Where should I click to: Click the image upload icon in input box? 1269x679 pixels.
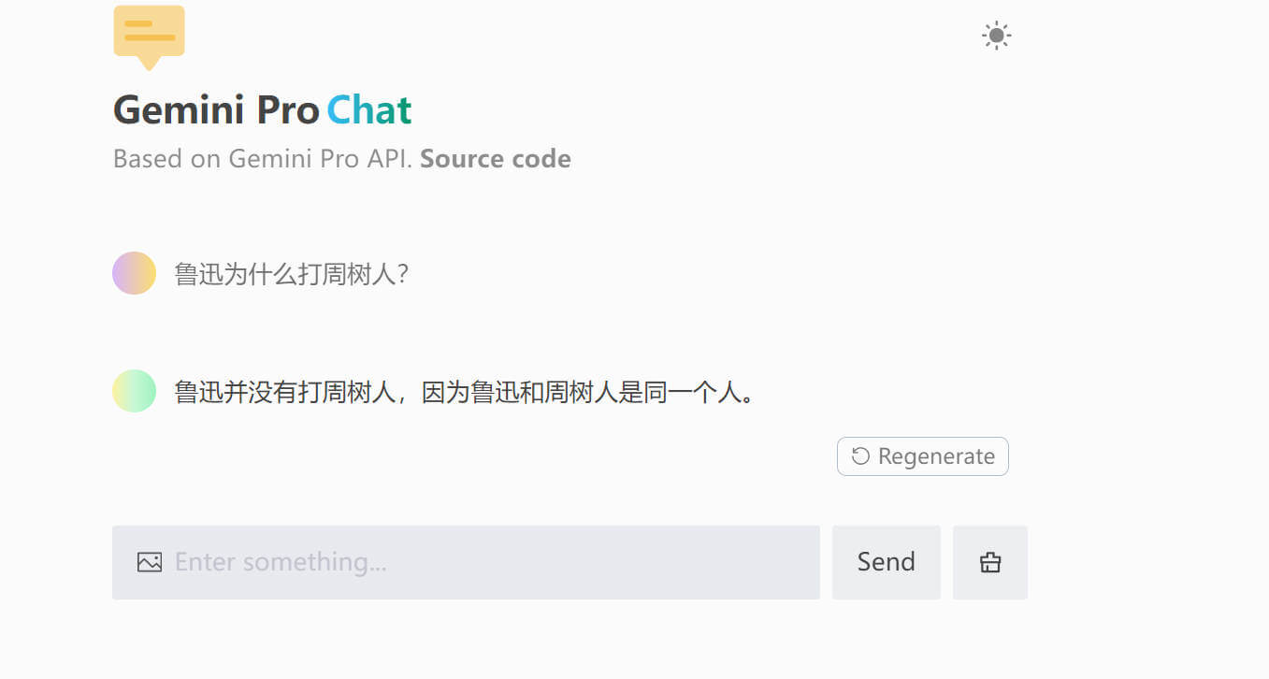[150, 562]
